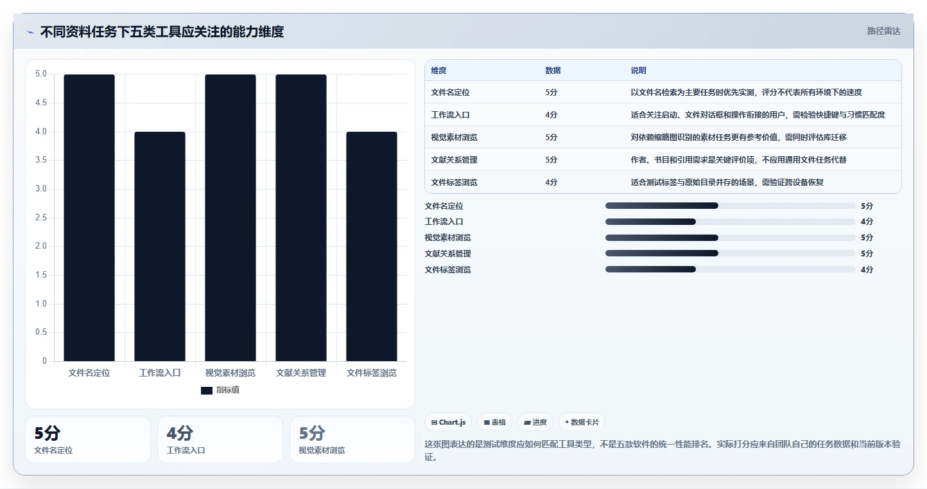Click the footnote text starting 这张图表达的是
The height and width of the screenshot is (489, 927).
pos(663,450)
